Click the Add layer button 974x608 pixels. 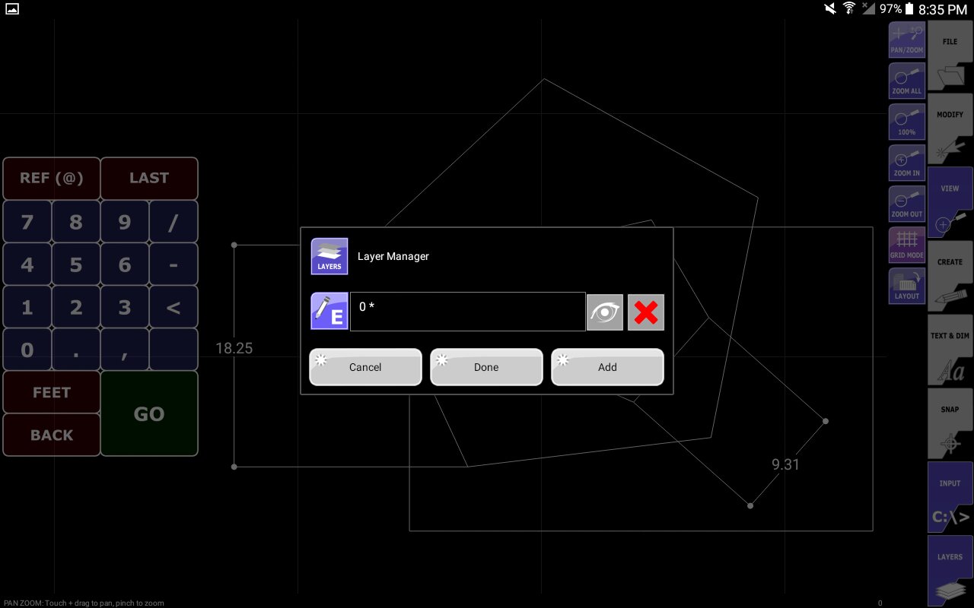[607, 367]
